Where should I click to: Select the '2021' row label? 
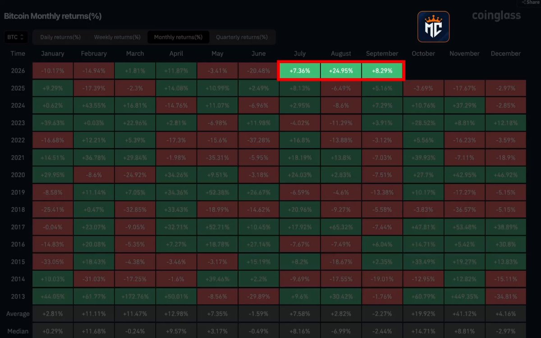coord(18,157)
